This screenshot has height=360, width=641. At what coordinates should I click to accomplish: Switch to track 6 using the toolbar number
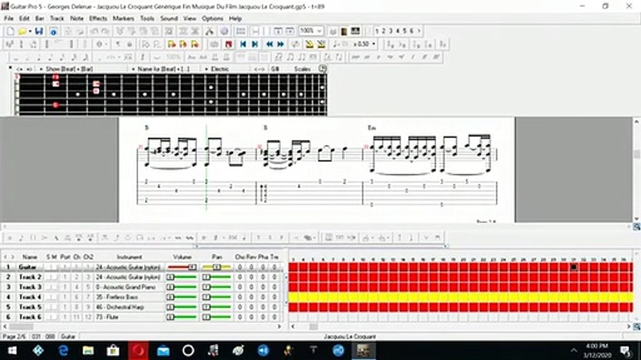click(411, 31)
